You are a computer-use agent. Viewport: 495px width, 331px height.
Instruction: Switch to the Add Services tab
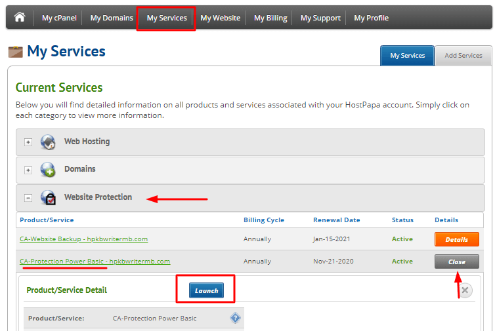pyautogui.click(x=463, y=56)
